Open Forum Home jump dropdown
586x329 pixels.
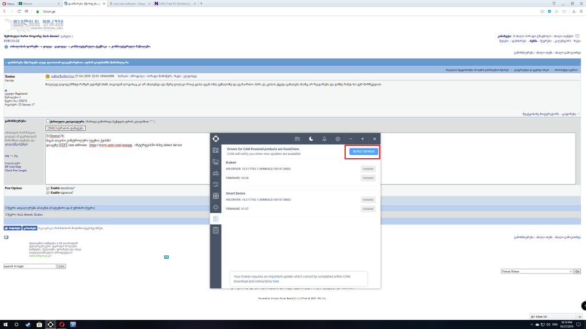tap(537, 271)
